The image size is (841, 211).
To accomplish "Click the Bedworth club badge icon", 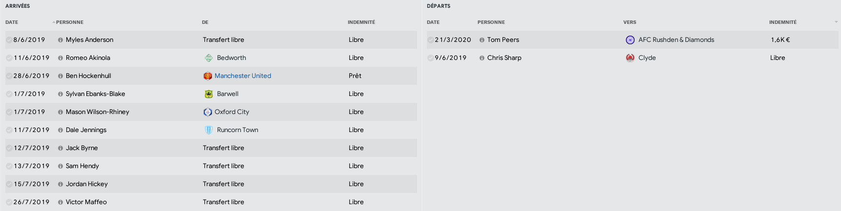I will click(x=209, y=58).
